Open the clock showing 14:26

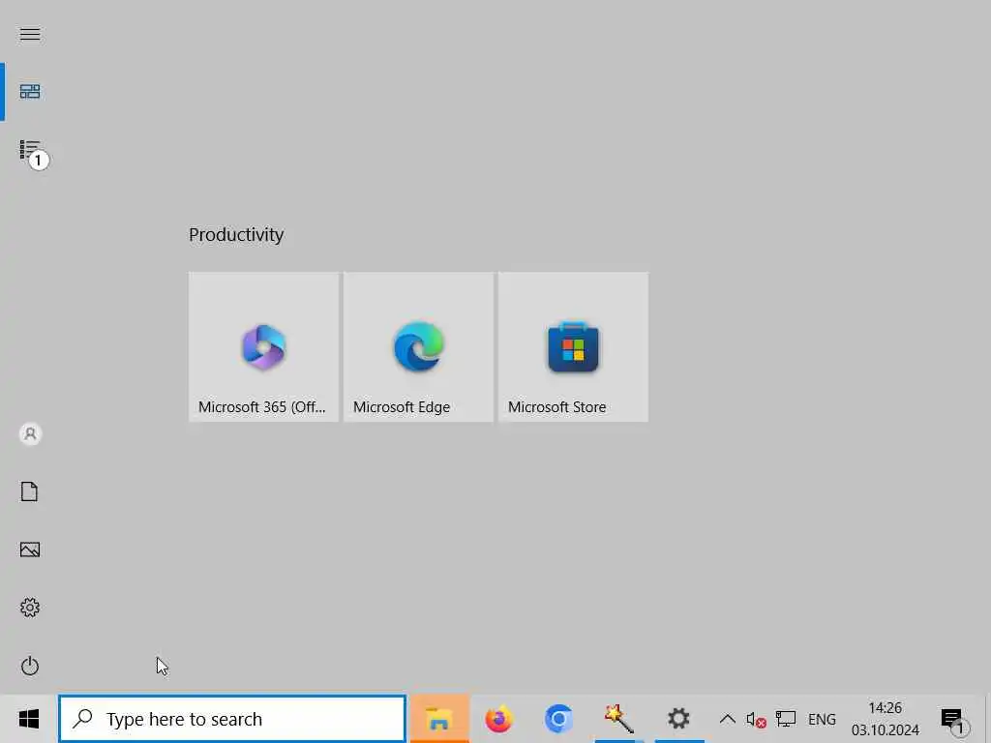(885, 719)
